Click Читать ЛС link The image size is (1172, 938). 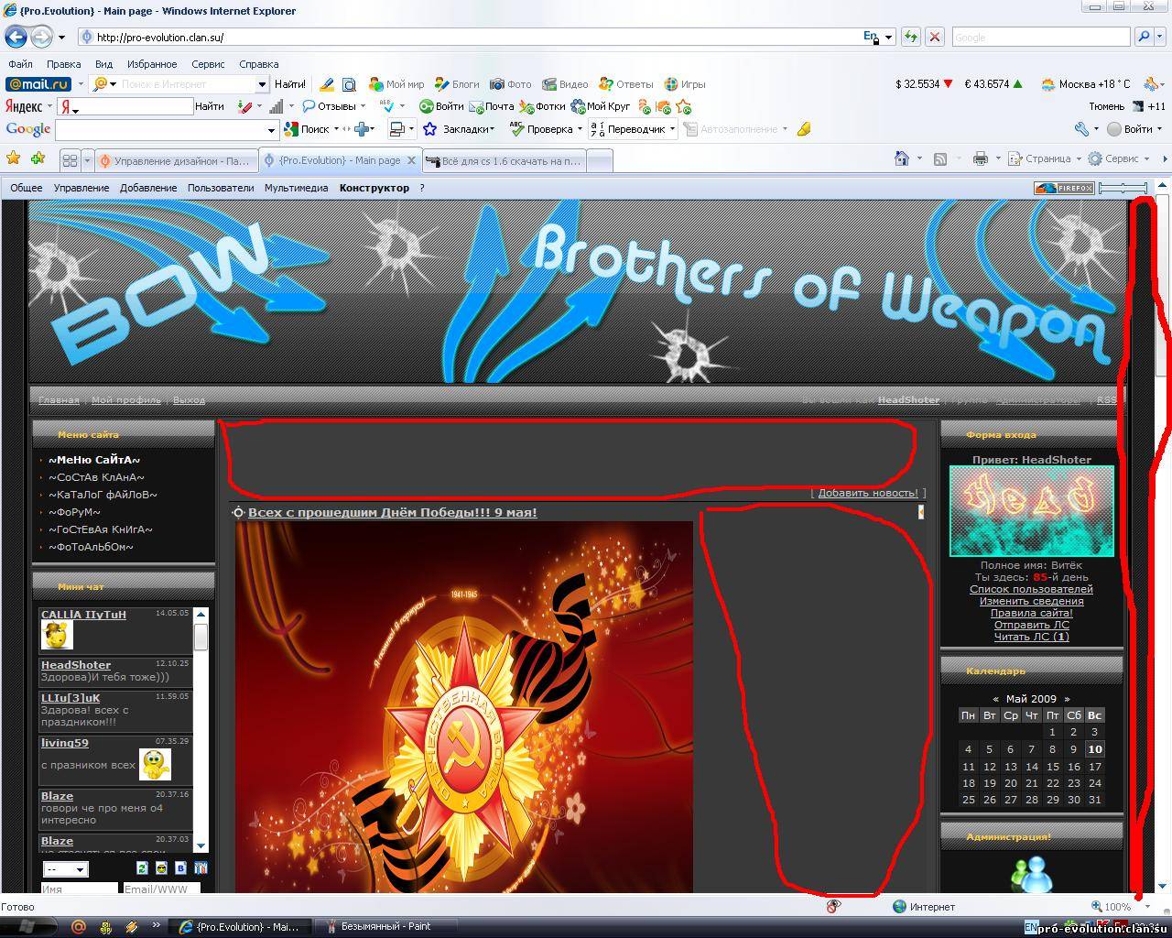click(x=1031, y=637)
